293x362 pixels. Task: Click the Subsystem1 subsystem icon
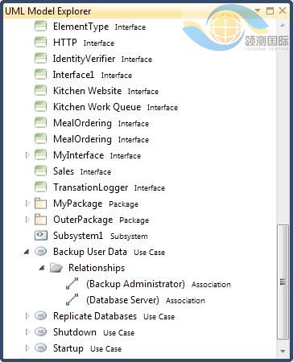(41, 236)
